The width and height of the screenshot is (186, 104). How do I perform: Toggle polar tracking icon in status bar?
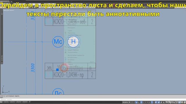141,102
